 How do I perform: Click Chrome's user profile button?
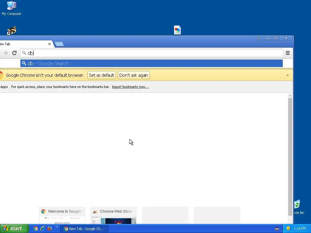point(259,38)
